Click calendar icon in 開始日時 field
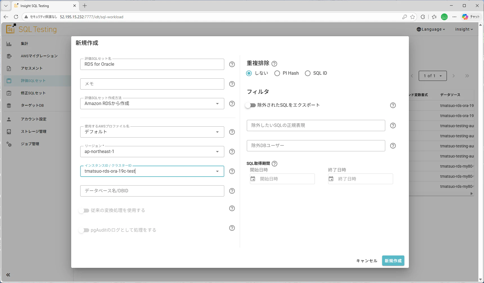 [253, 179]
